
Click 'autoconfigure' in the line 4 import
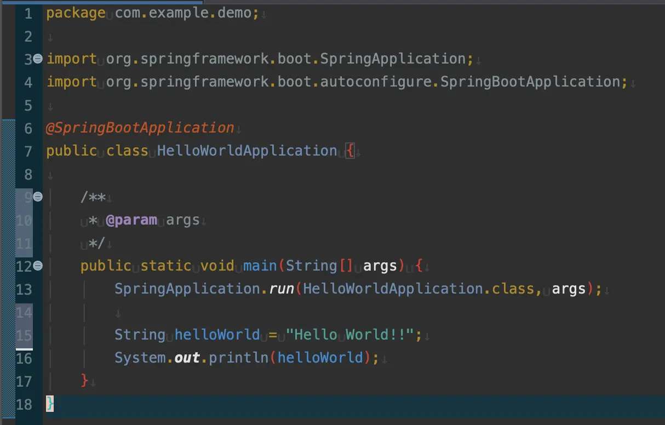tap(376, 82)
